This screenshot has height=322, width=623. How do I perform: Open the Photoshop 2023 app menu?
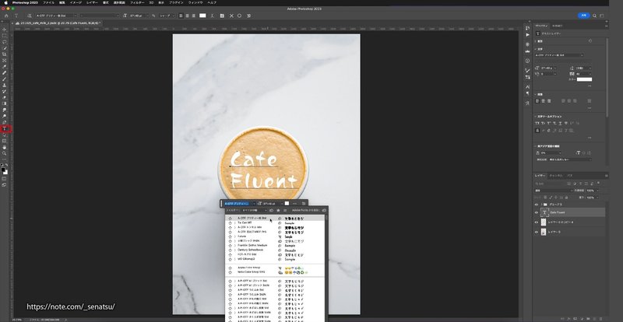coord(26,2)
